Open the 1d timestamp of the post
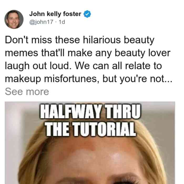184x184 pixels. coord(62,22)
